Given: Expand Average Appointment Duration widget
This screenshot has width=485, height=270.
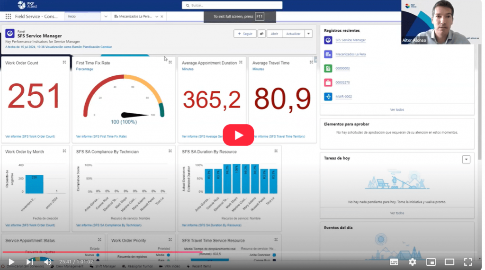Looking at the screenshot, I should coord(241,62).
